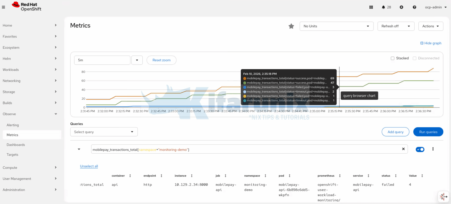Click the Reset zoom button

[161, 60]
